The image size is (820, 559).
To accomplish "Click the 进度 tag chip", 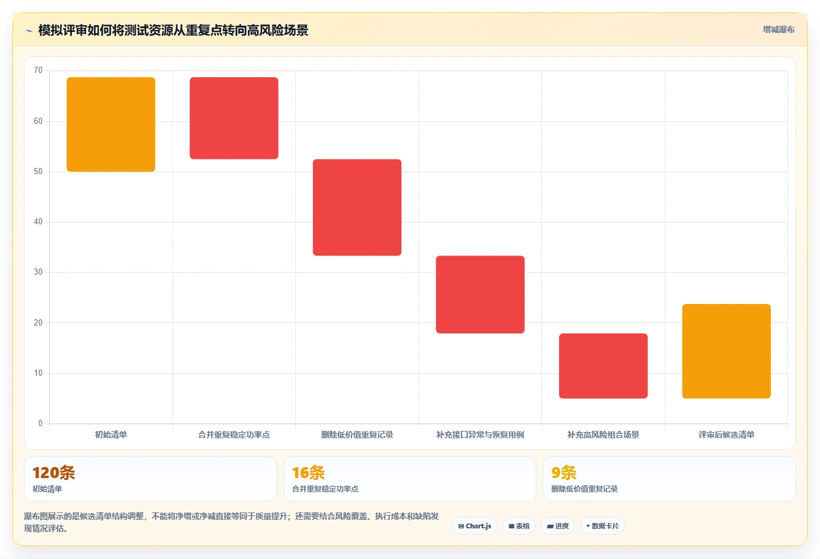I will coord(558,526).
